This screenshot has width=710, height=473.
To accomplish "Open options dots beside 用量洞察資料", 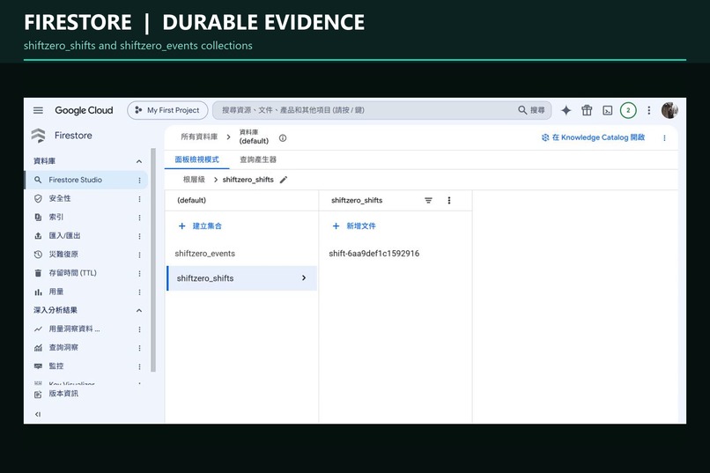I will [x=139, y=329].
